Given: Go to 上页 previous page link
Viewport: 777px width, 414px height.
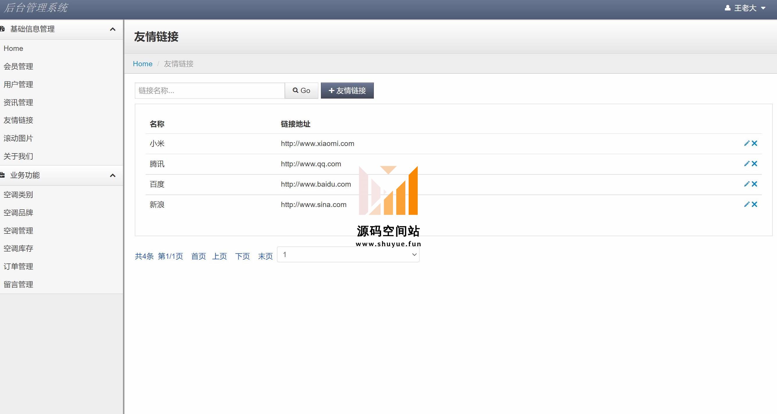Looking at the screenshot, I should coord(219,256).
